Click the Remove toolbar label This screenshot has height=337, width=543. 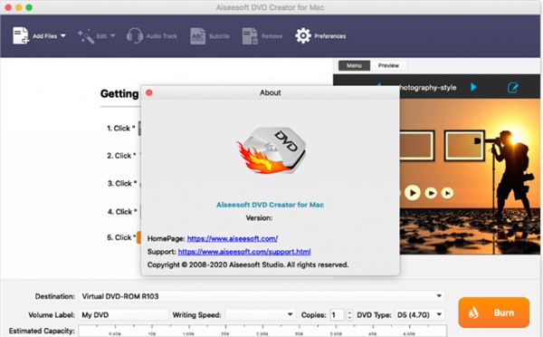(271, 36)
